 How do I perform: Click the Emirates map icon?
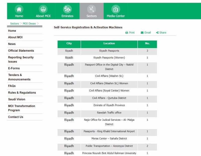point(67,9)
